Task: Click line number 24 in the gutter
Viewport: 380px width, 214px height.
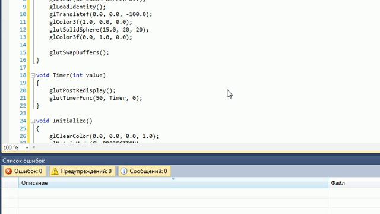Action: 23,121
